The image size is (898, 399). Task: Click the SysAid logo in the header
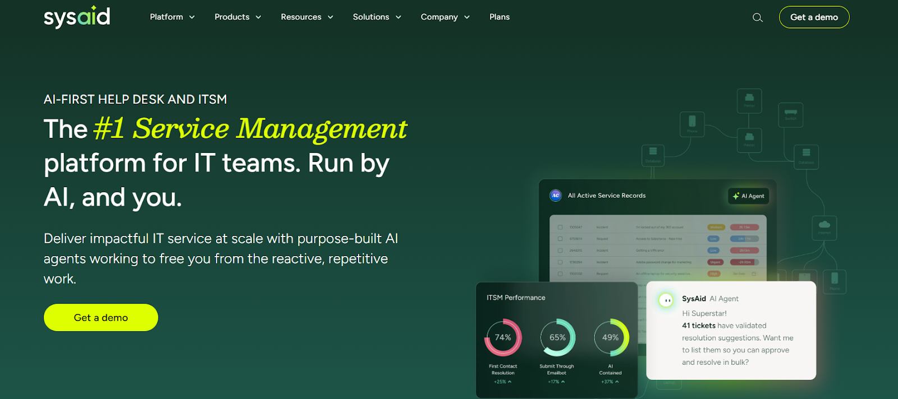[x=77, y=17]
